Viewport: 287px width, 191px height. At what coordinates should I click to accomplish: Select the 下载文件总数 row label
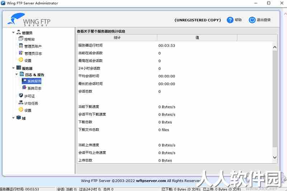point(89,130)
